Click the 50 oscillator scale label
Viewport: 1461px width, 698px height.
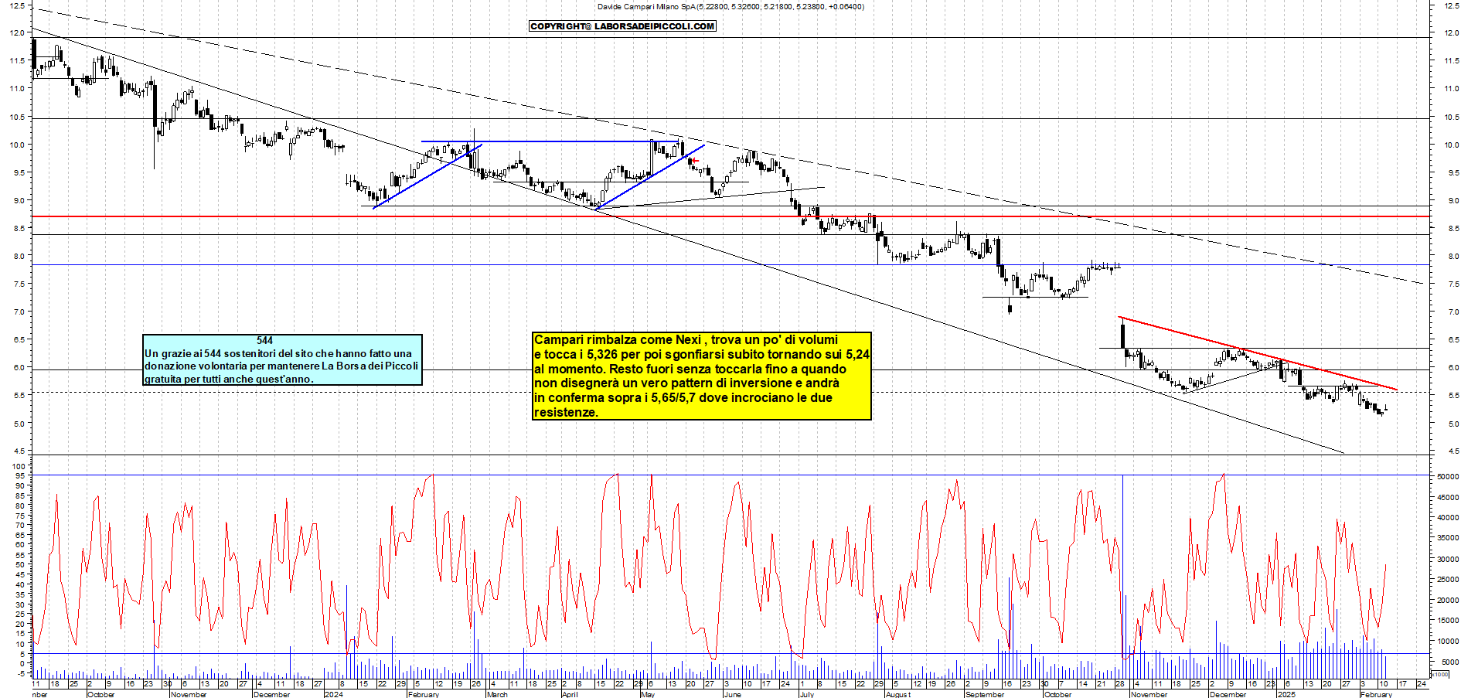(x=20, y=565)
